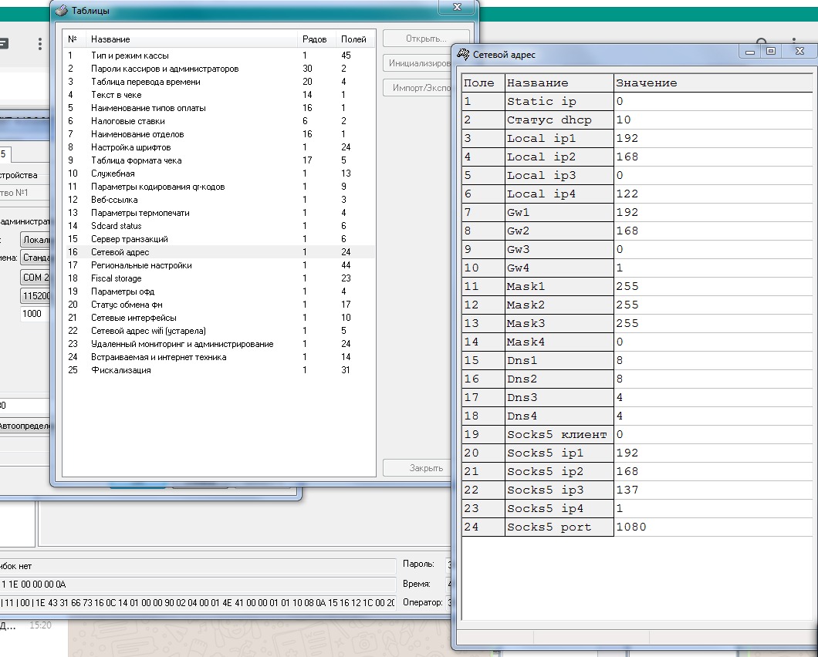Viewport: 818px width, 657px height.
Task: Select the highlighted 'Сетевой адрес' list row
Action: pos(219,252)
